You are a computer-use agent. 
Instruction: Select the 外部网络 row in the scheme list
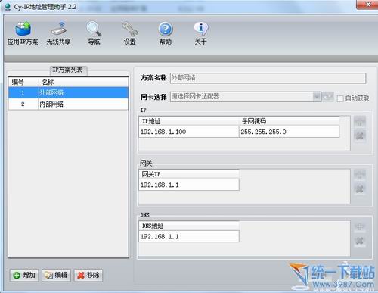tap(69, 92)
